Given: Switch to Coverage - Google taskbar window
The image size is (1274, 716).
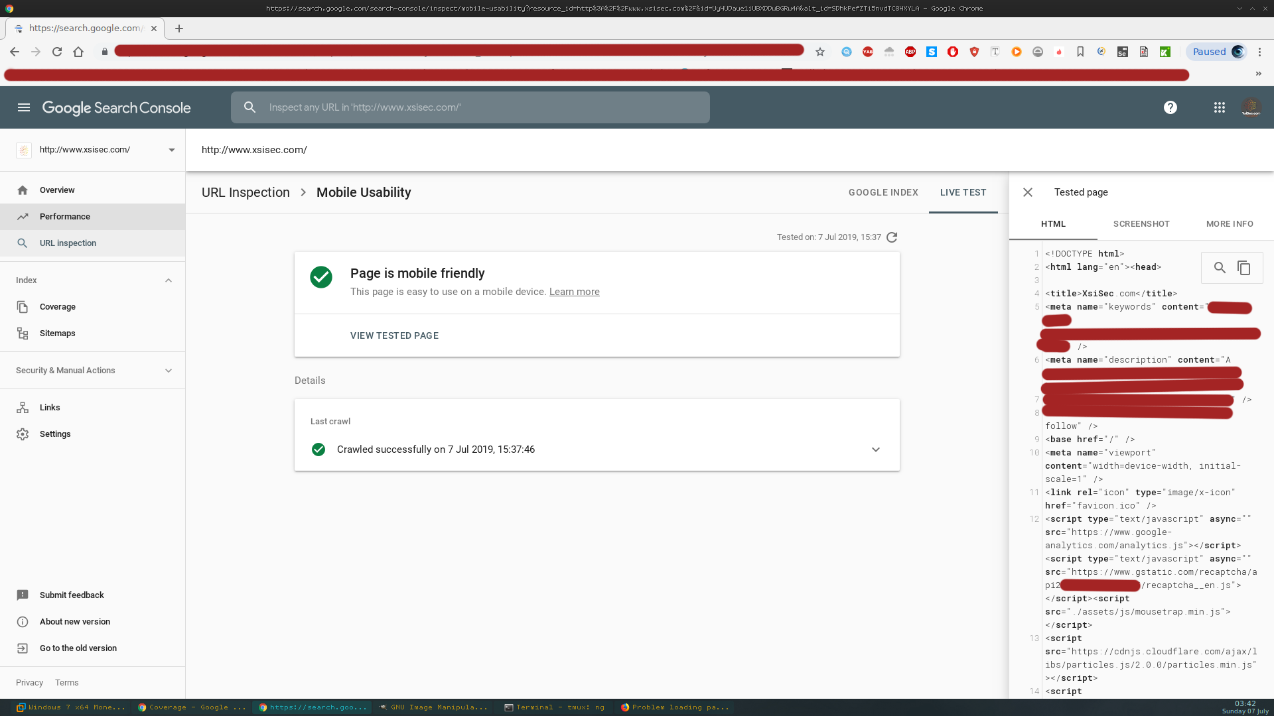Looking at the screenshot, I should (x=192, y=707).
